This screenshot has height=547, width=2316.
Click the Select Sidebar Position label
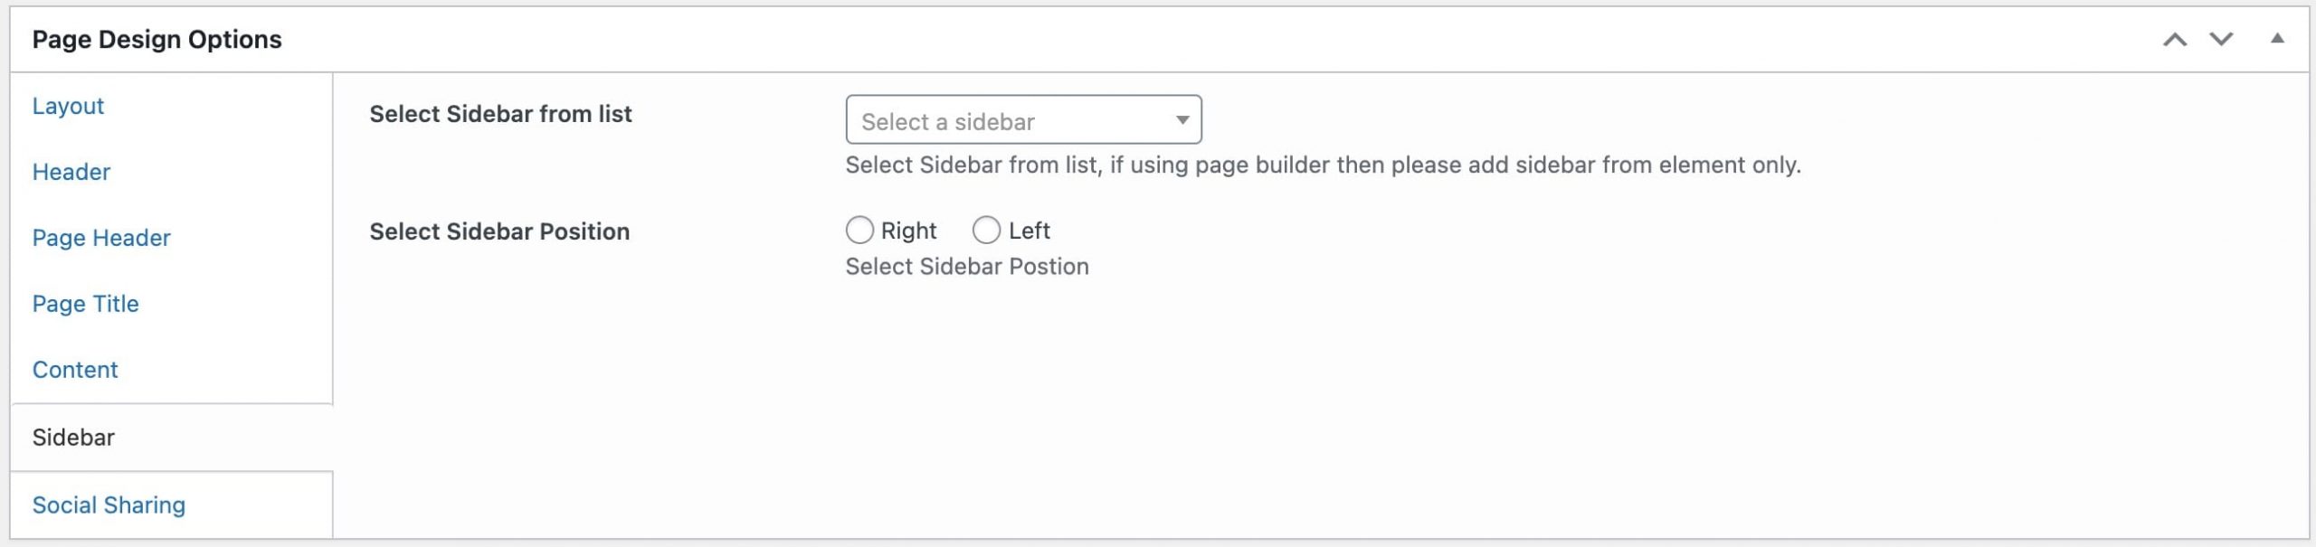pyautogui.click(x=499, y=231)
